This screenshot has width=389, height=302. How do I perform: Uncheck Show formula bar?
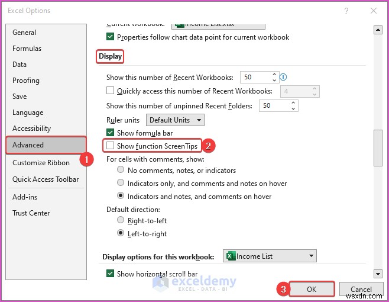[x=110, y=133]
